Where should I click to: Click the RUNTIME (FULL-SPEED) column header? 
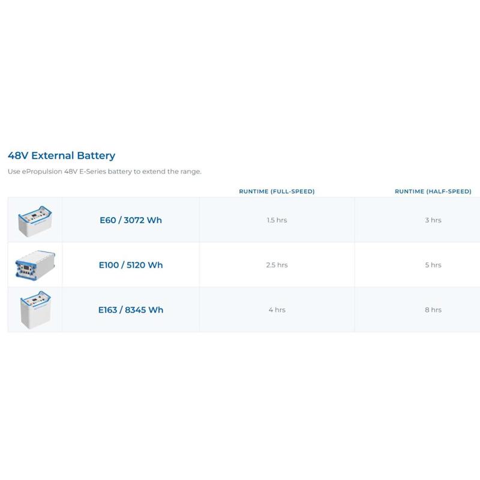click(x=277, y=191)
